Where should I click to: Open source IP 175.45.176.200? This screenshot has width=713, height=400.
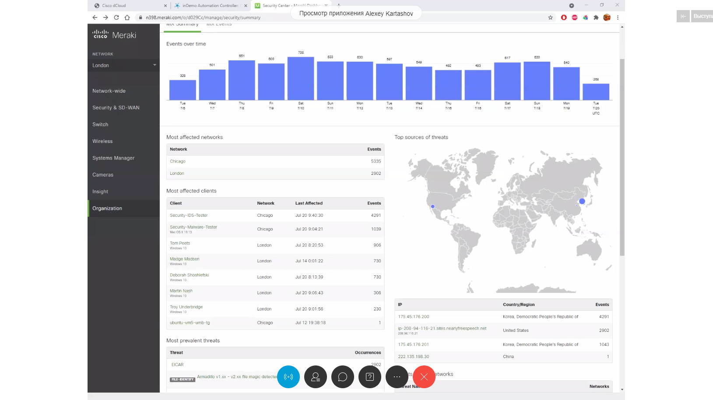click(414, 317)
